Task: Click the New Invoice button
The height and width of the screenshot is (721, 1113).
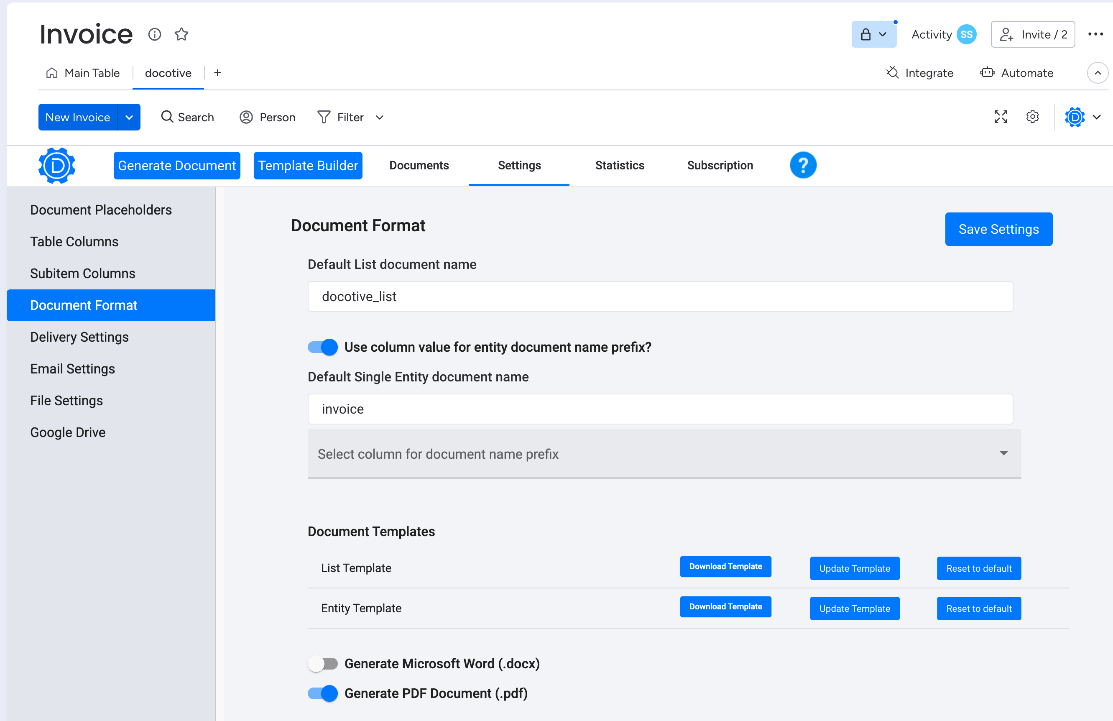Action: [x=78, y=117]
